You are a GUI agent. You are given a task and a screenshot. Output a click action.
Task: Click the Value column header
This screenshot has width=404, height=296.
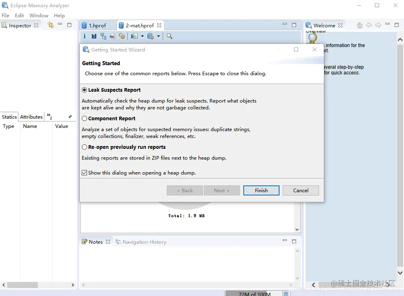click(62, 126)
